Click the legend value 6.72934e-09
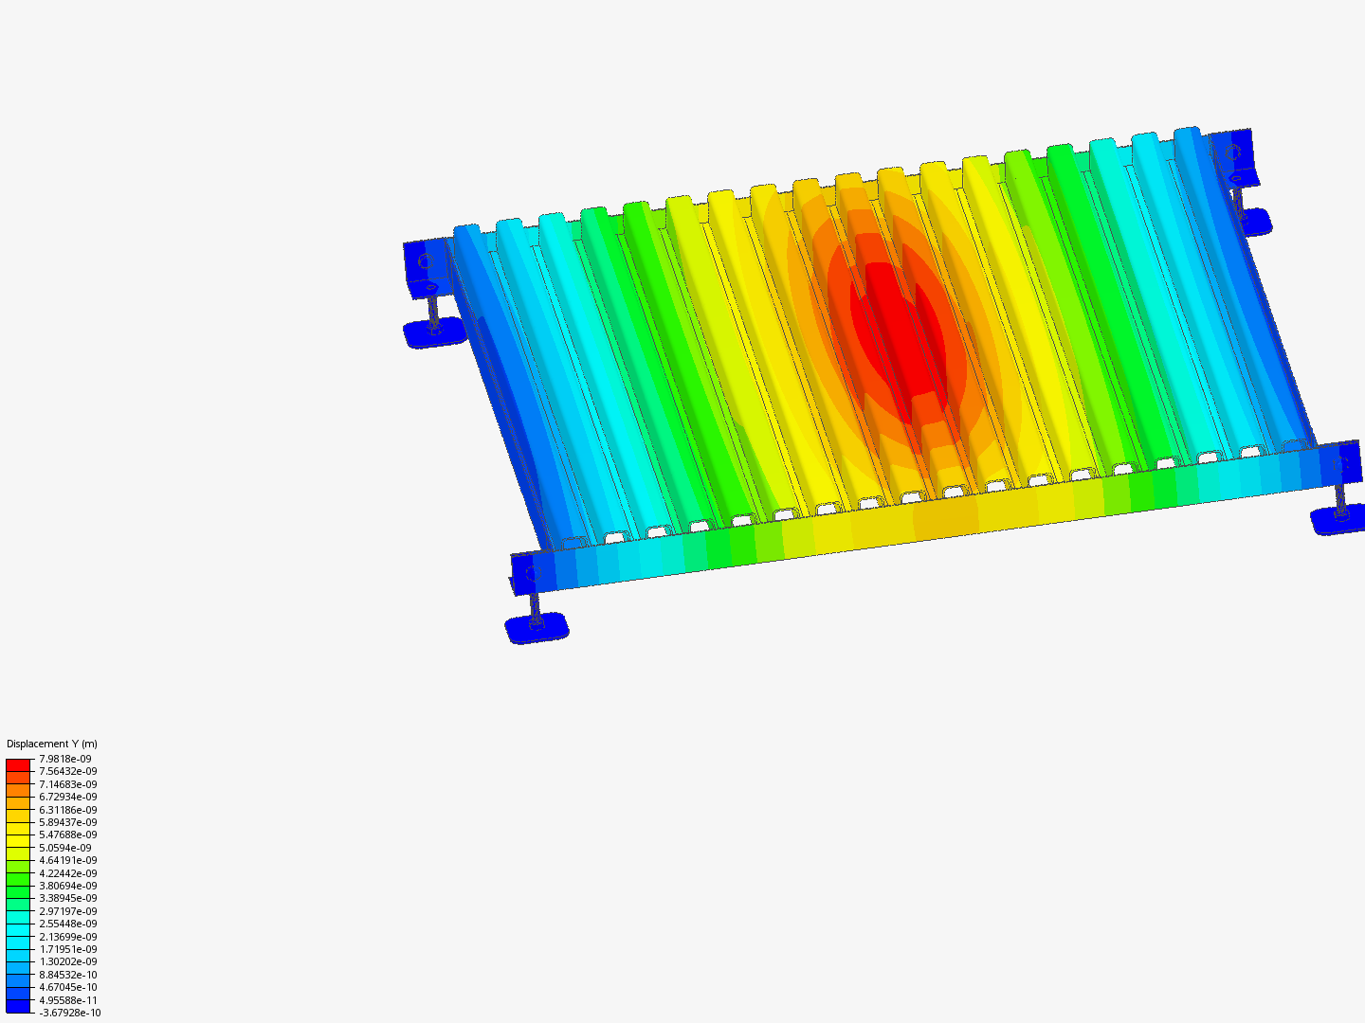Image resolution: width=1365 pixels, height=1023 pixels. point(67,797)
